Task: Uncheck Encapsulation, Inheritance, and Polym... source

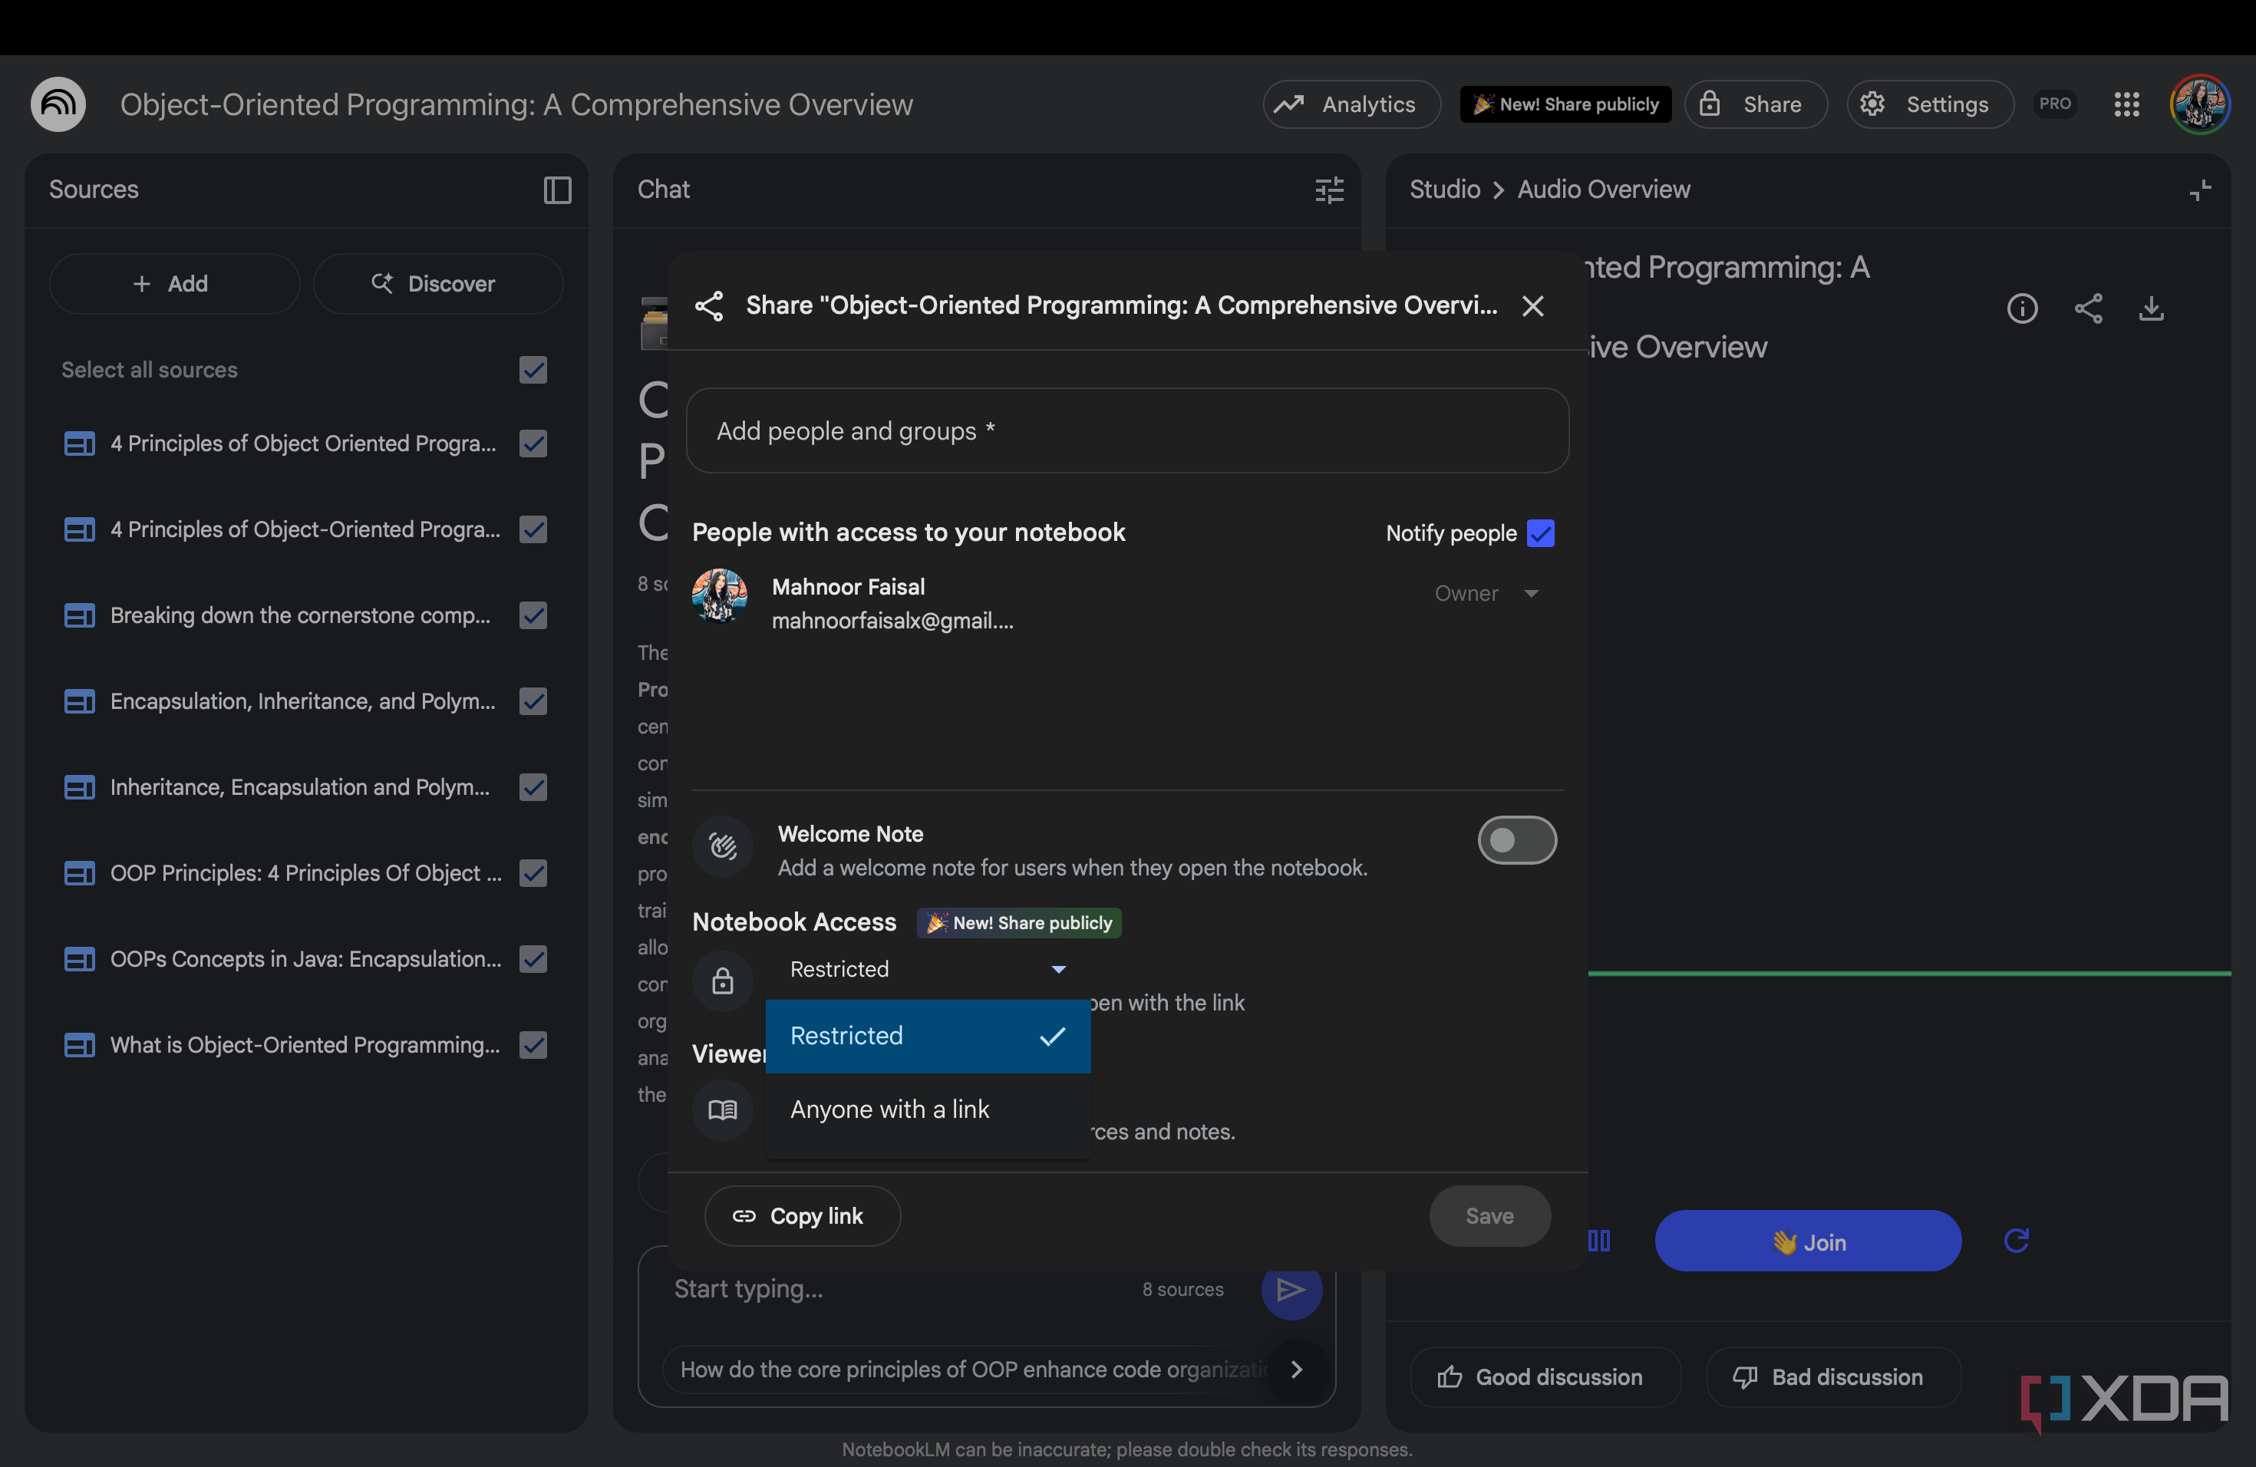Action: [533, 701]
